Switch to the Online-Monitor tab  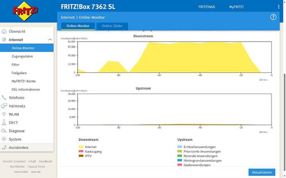point(78,26)
